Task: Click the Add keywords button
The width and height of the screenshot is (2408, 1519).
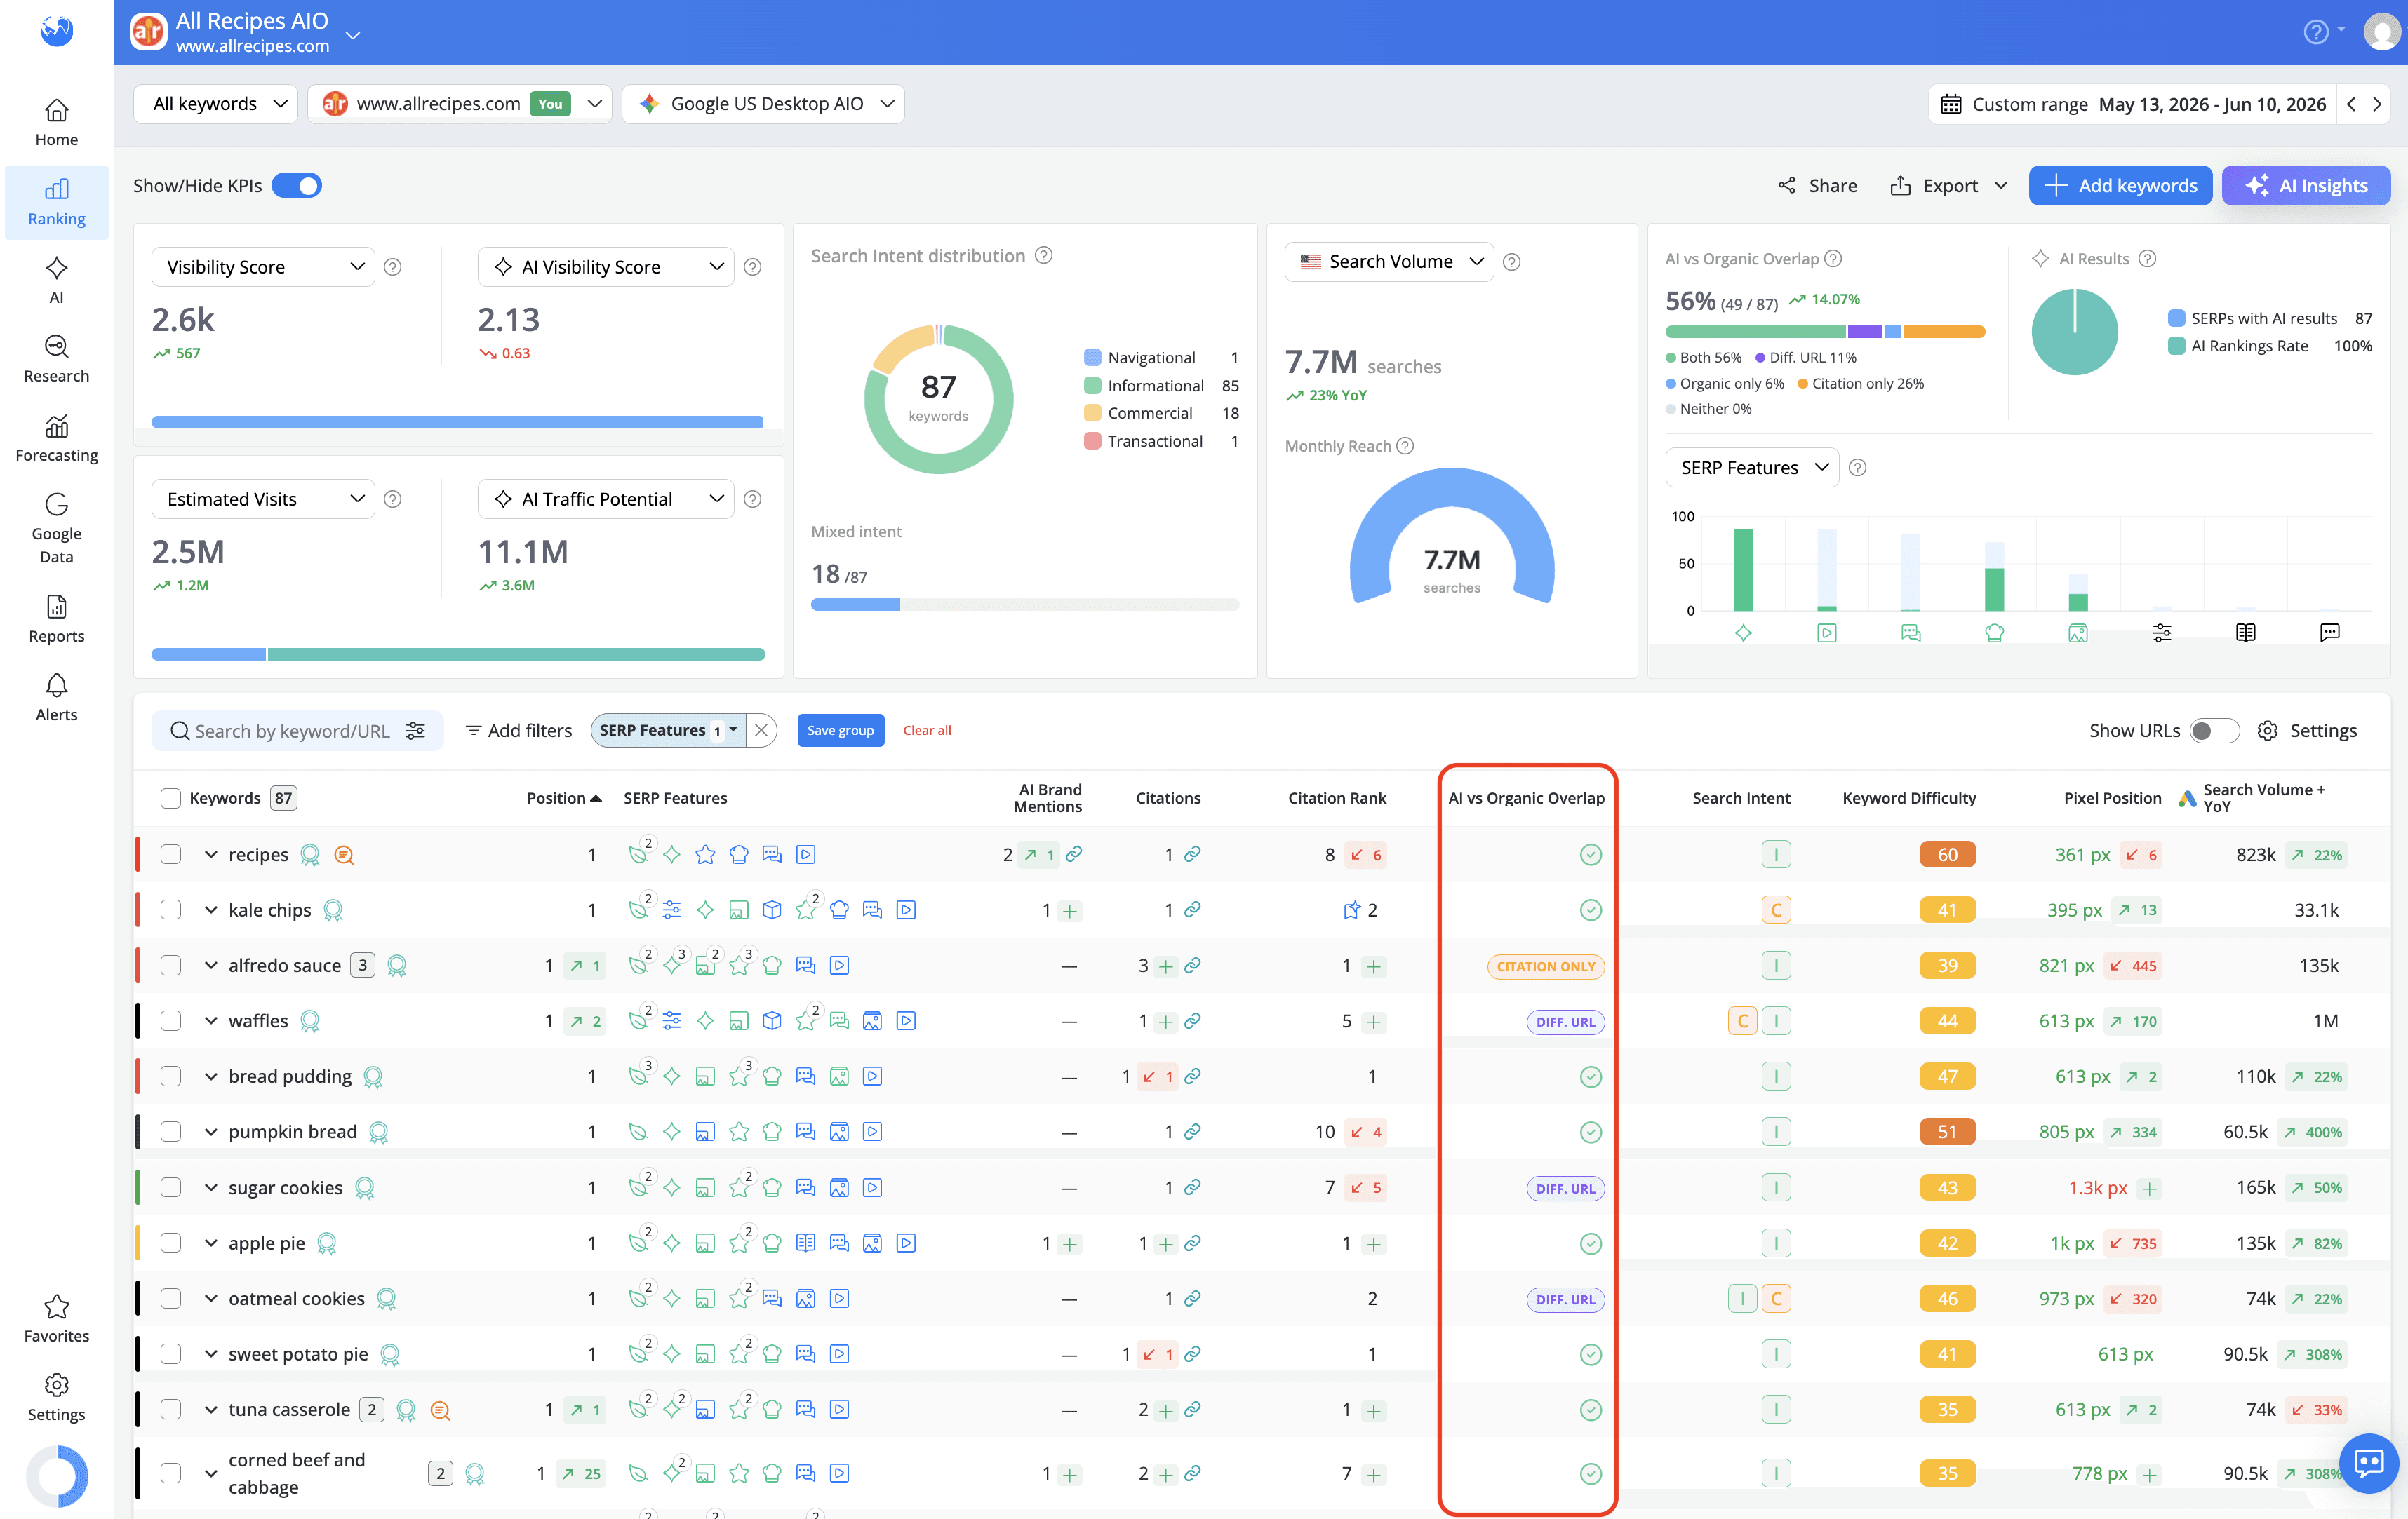Action: point(2121,186)
